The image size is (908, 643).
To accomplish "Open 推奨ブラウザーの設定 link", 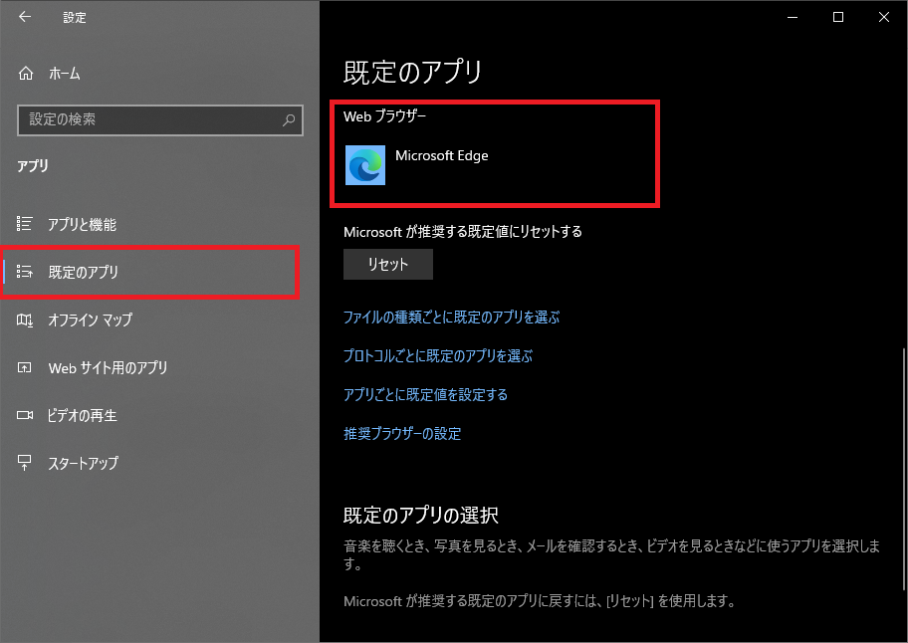I will pyautogui.click(x=402, y=434).
